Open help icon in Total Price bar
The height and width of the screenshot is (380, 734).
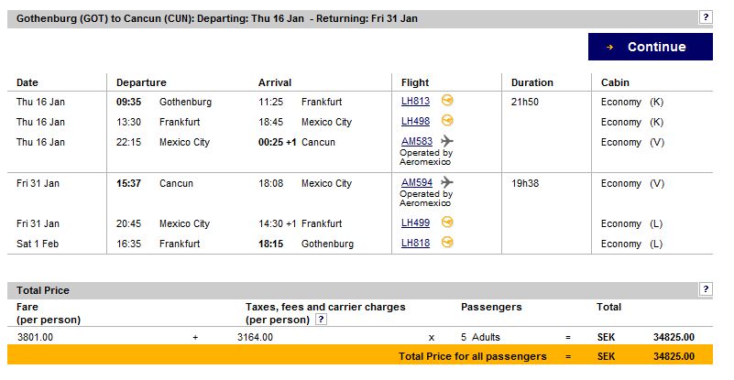(706, 289)
